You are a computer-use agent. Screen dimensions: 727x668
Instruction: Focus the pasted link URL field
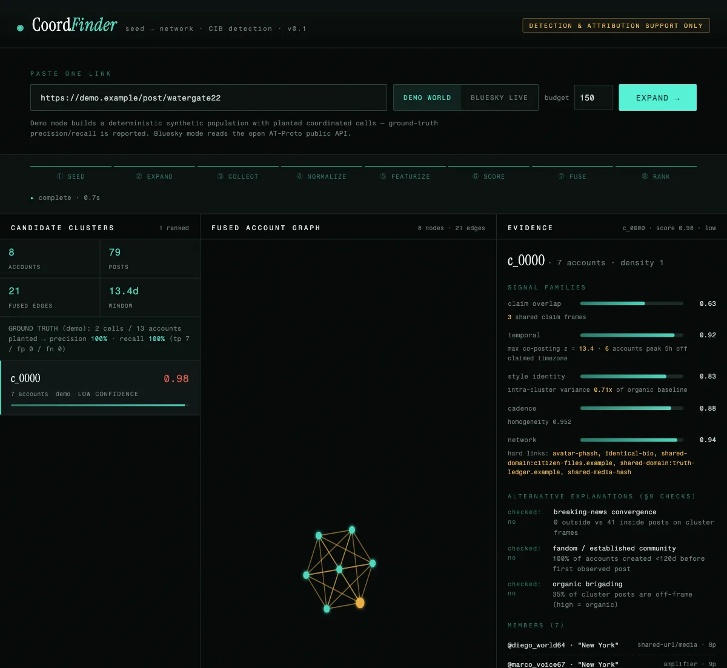pos(208,98)
